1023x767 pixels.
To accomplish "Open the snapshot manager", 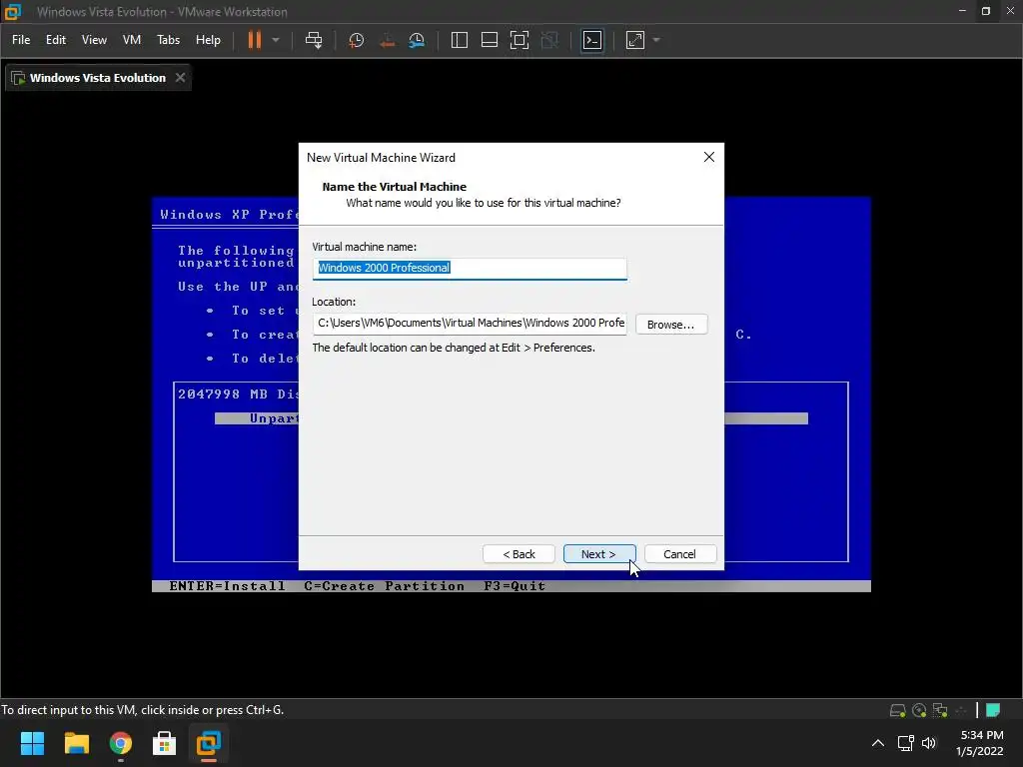I will [417, 40].
